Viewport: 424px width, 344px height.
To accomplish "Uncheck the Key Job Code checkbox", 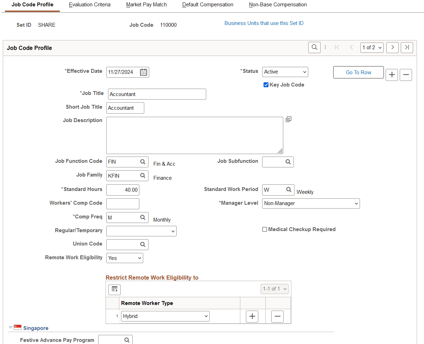I will 266,84.
